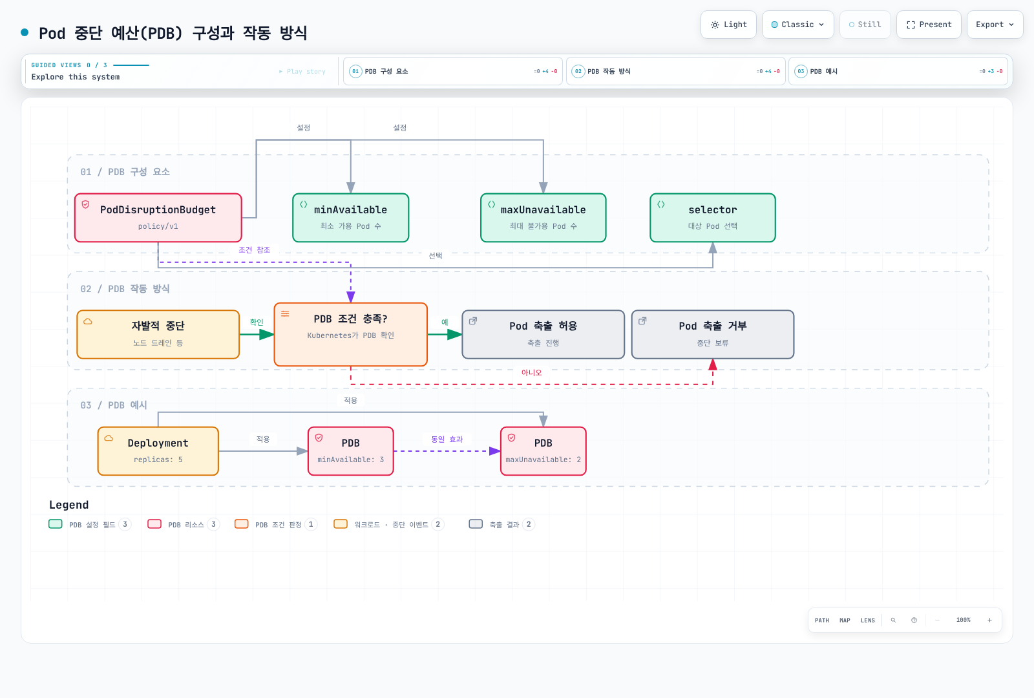The width and height of the screenshot is (1034, 698).
Task: Click the '02 / PDB 작동 방식' group heading
Action: (x=125, y=289)
